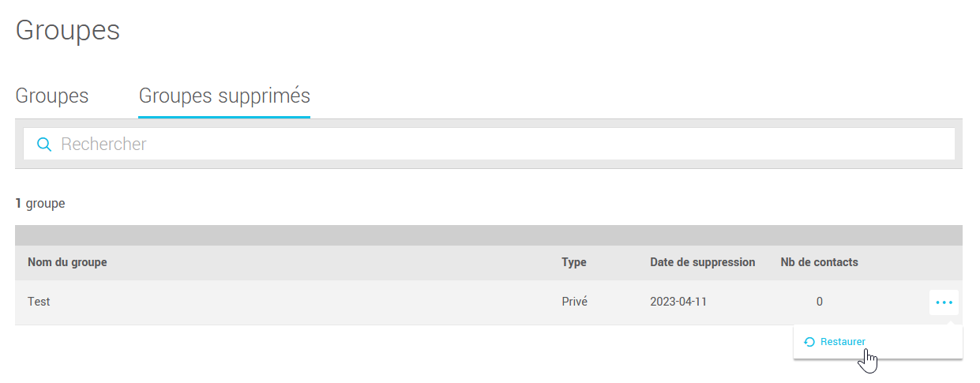Viewport: 980px width, 383px height.
Task: Focus the Rechercher search field
Action: coord(505,145)
